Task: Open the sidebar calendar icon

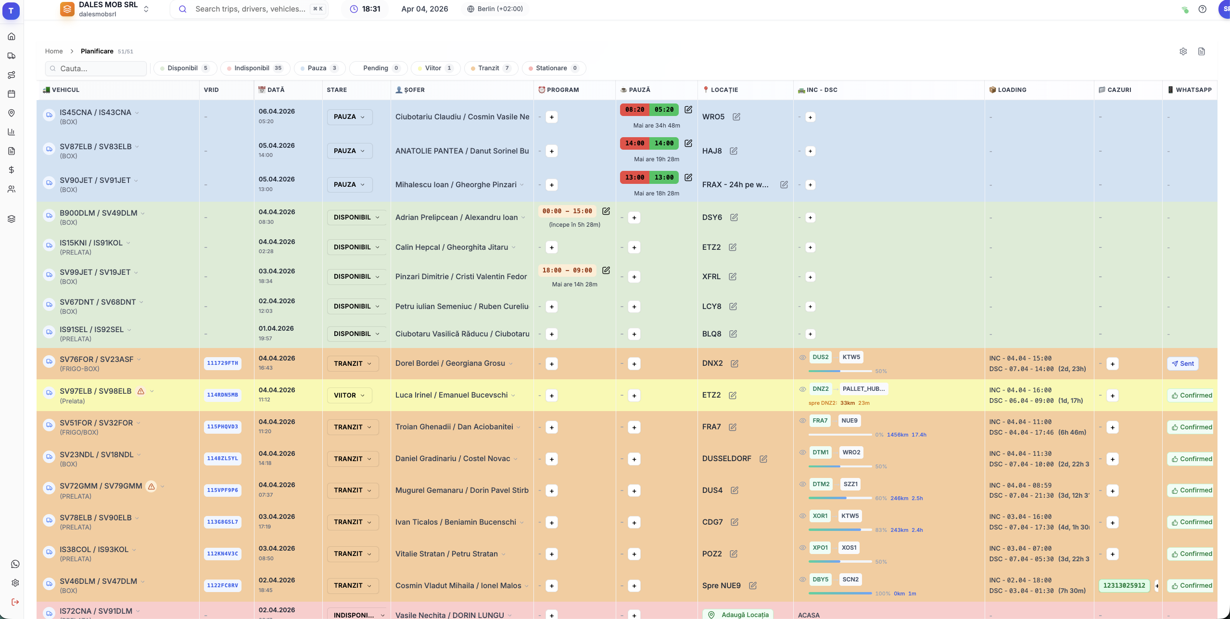Action: (x=12, y=94)
